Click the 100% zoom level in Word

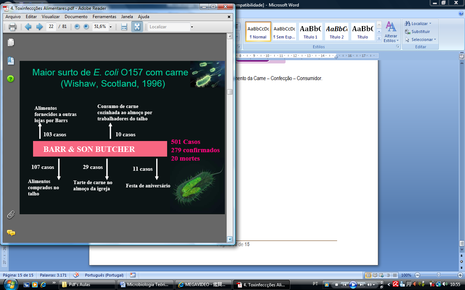pos(406,275)
